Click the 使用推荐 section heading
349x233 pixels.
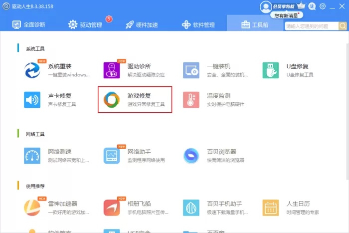[35, 186]
